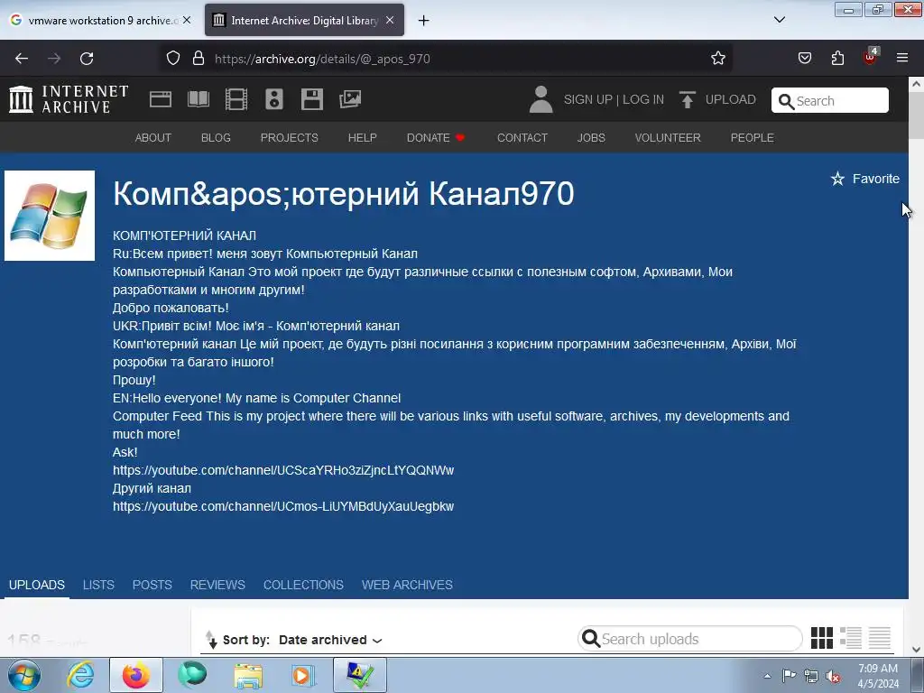Switch to the vmware workstation 9 tab
This screenshot has width=924, height=693.
point(100,21)
